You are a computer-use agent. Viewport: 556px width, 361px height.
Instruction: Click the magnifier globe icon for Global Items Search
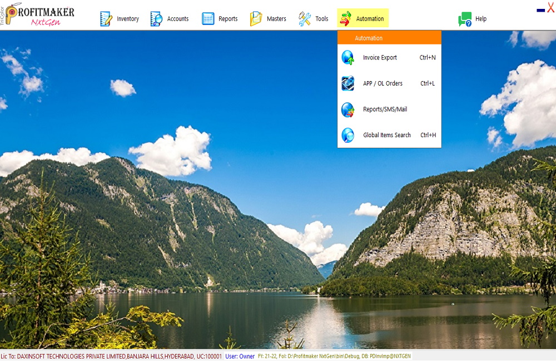[348, 136]
